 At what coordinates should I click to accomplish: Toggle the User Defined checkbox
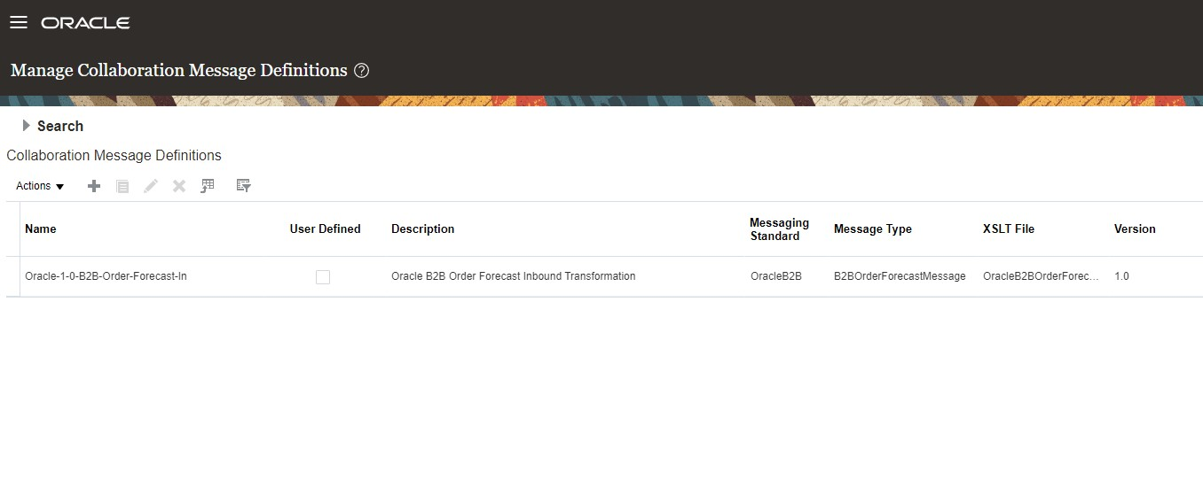tap(323, 277)
